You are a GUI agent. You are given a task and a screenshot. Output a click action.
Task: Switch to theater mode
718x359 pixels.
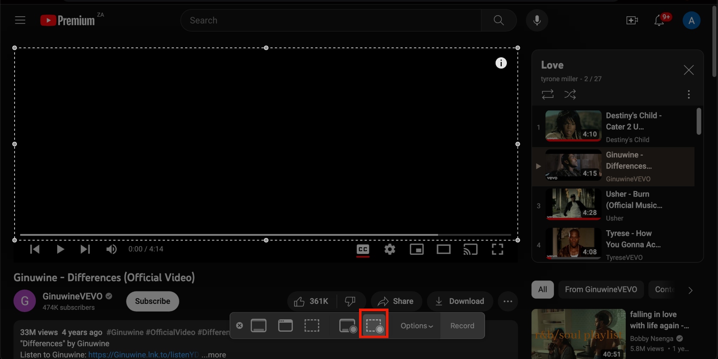(x=444, y=249)
